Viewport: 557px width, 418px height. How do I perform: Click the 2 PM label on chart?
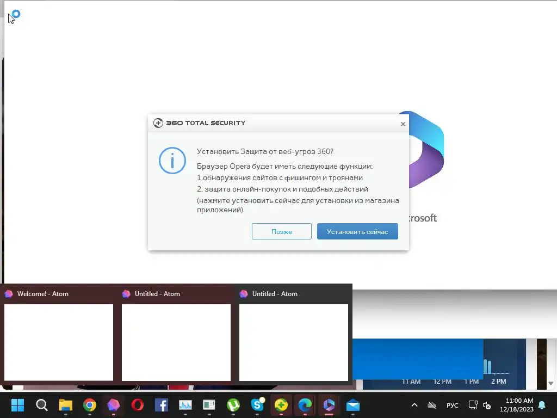point(498,382)
